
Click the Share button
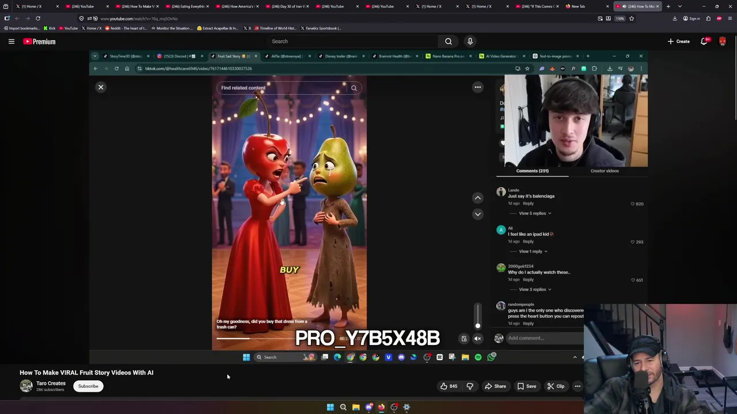click(495, 386)
